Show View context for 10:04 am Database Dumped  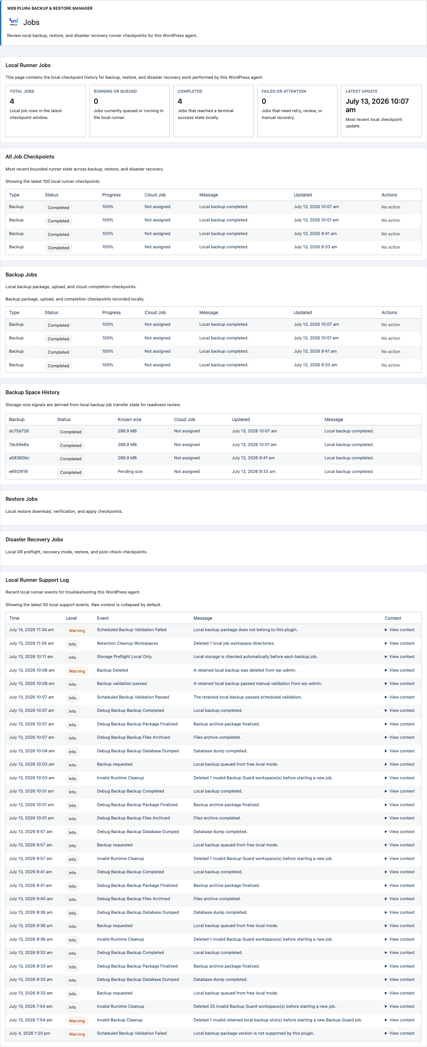pos(400,751)
